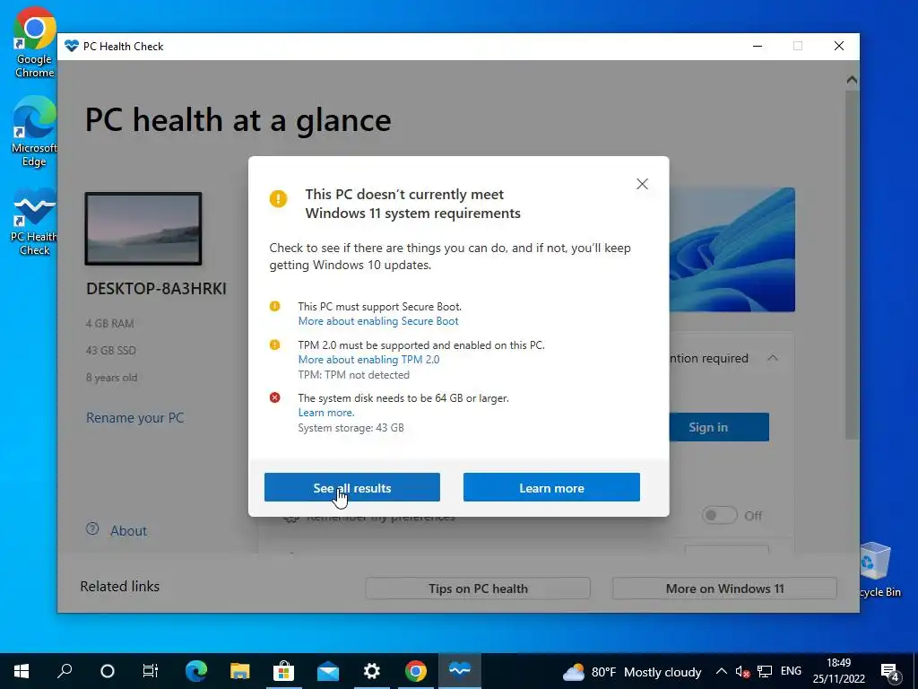Open Google Chrome from the taskbar
This screenshot has height=689, width=918.
[416, 671]
